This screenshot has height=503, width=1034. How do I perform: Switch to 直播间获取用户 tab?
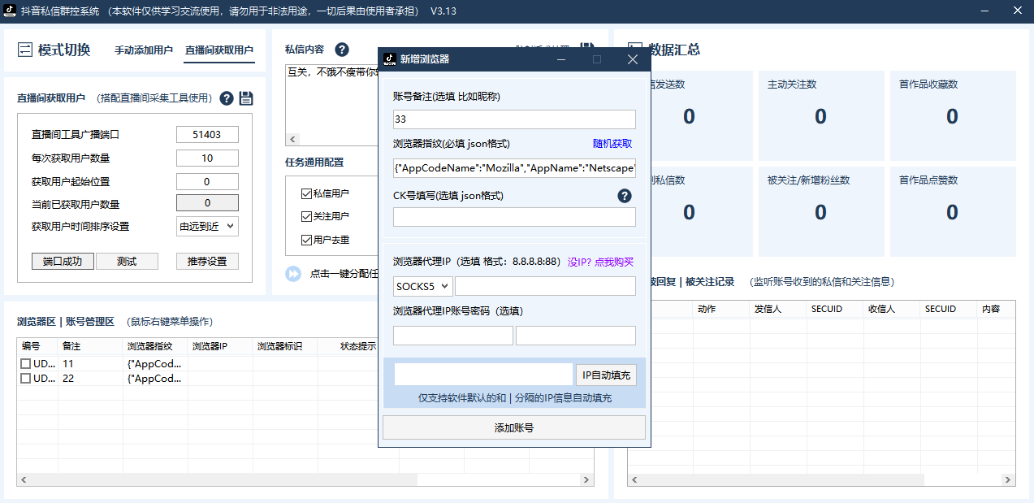tap(219, 50)
